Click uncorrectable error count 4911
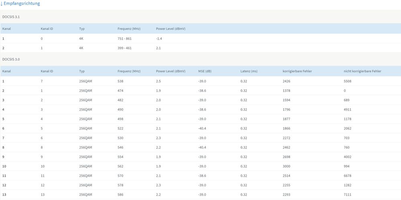Image resolution: width=401 pixels, height=200 pixels. (x=348, y=109)
